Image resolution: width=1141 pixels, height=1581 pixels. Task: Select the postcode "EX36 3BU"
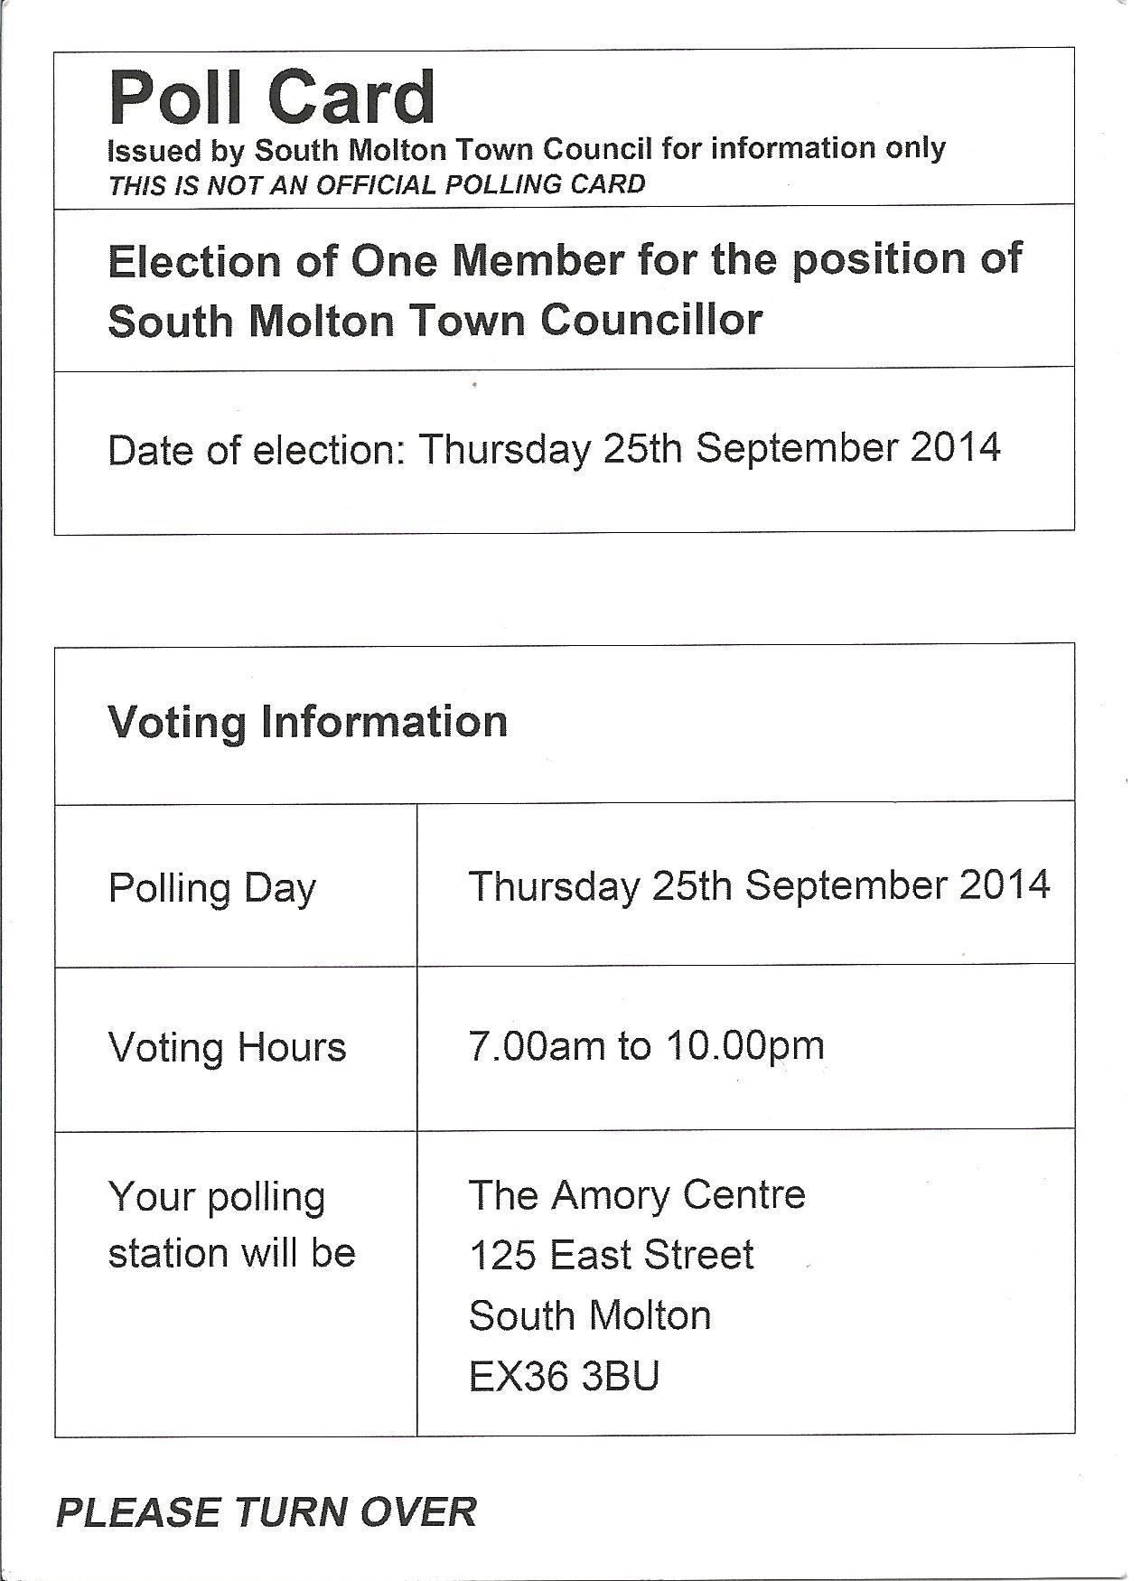click(x=564, y=1376)
